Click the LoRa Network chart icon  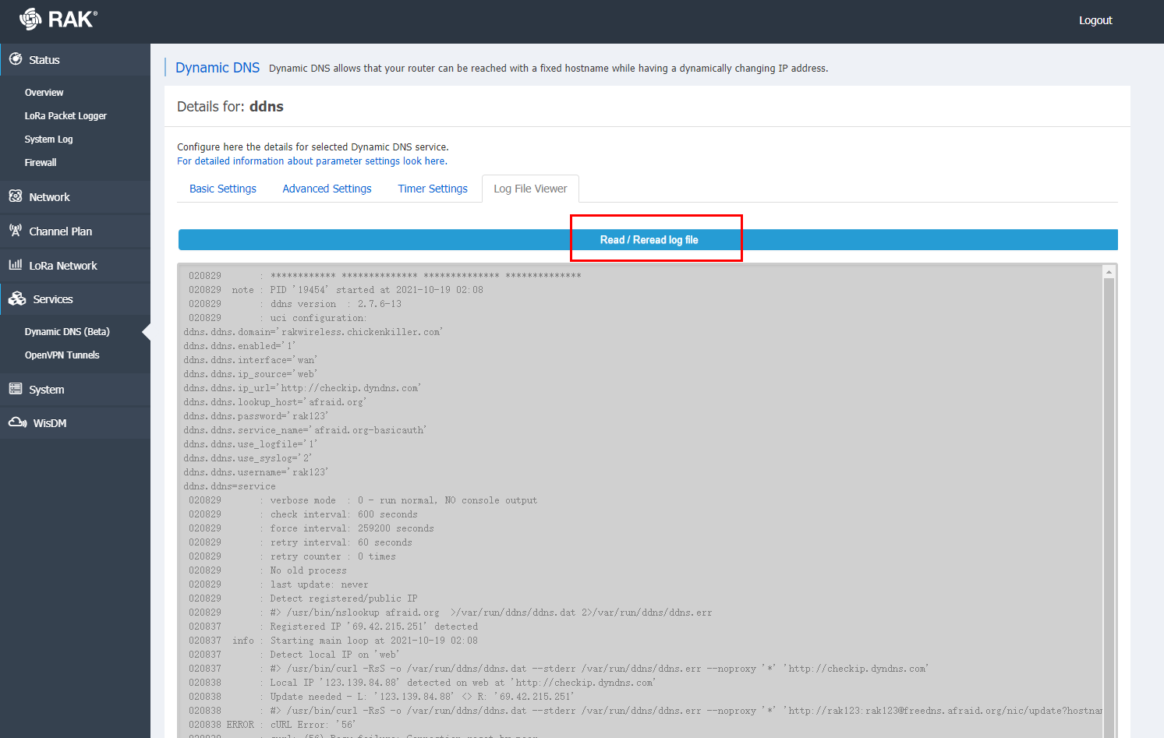click(16, 265)
